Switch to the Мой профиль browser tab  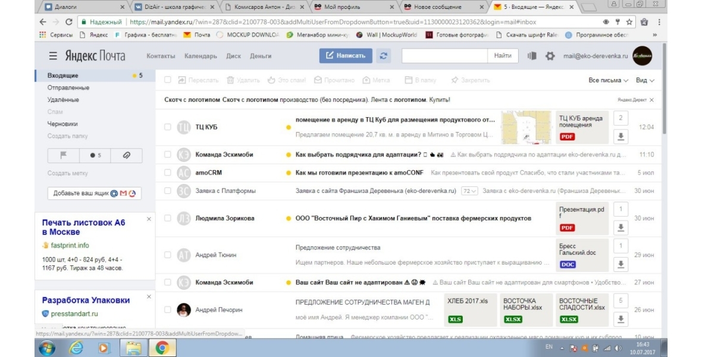point(354,7)
